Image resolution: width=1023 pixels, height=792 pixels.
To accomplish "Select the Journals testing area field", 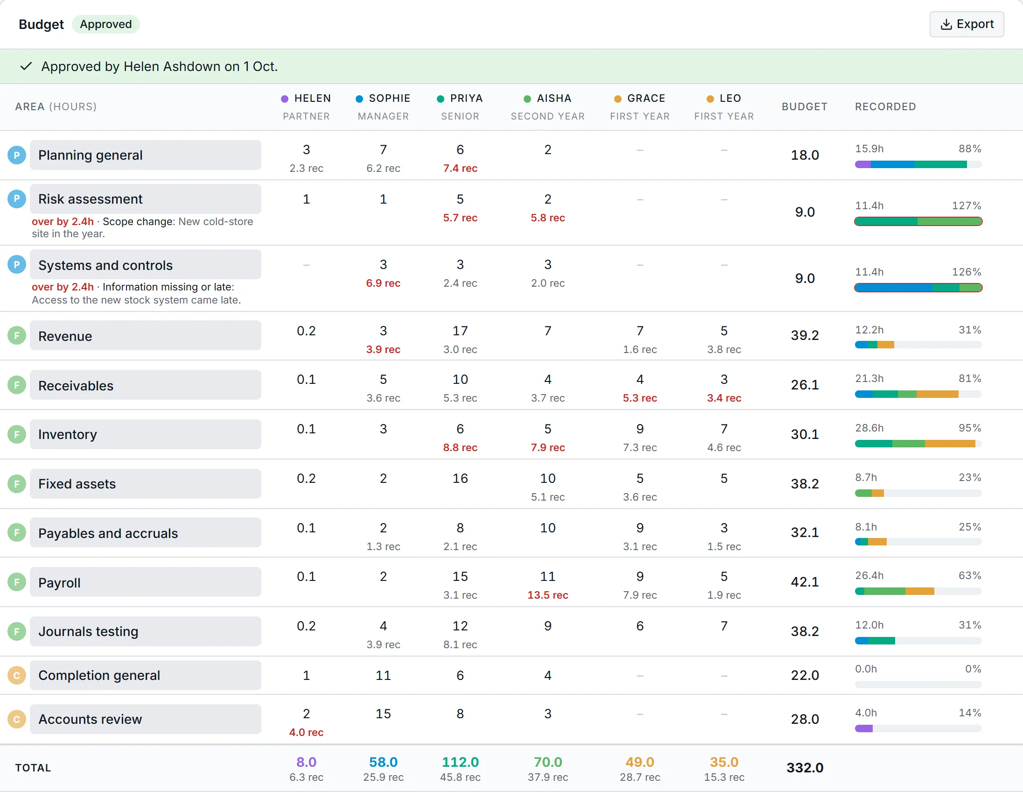I will [146, 632].
